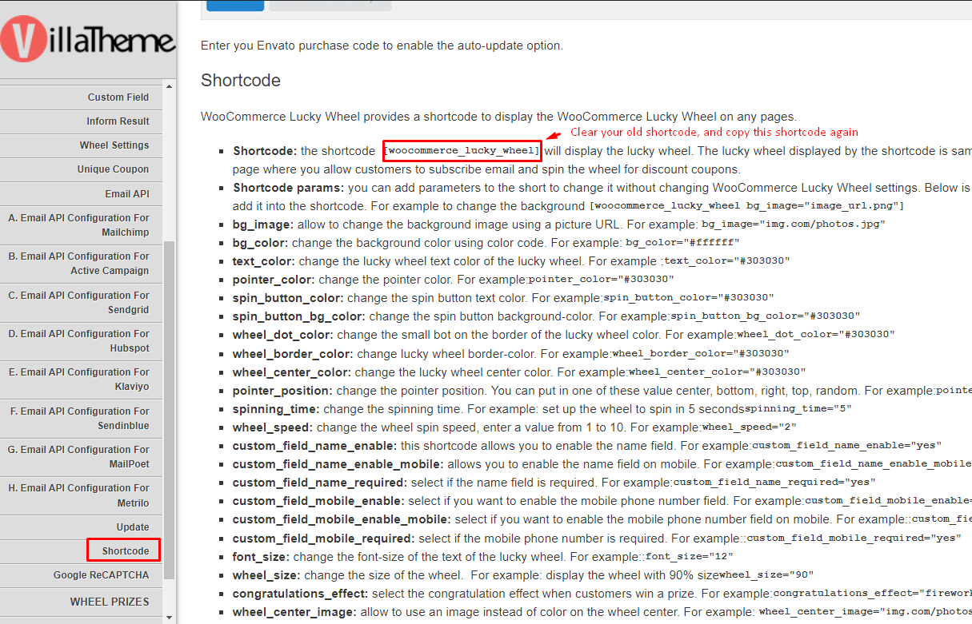Open the Google ReCAPTCHA sidebar item

81,575
